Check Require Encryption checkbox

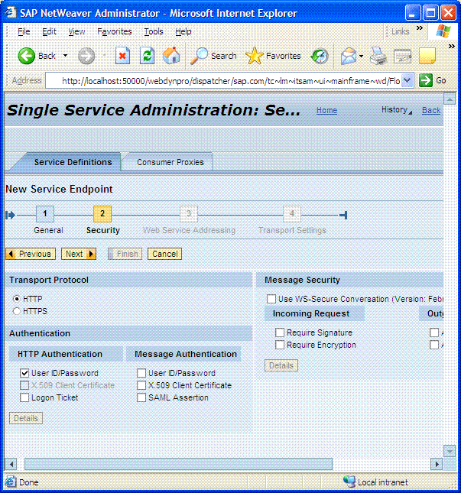click(280, 345)
